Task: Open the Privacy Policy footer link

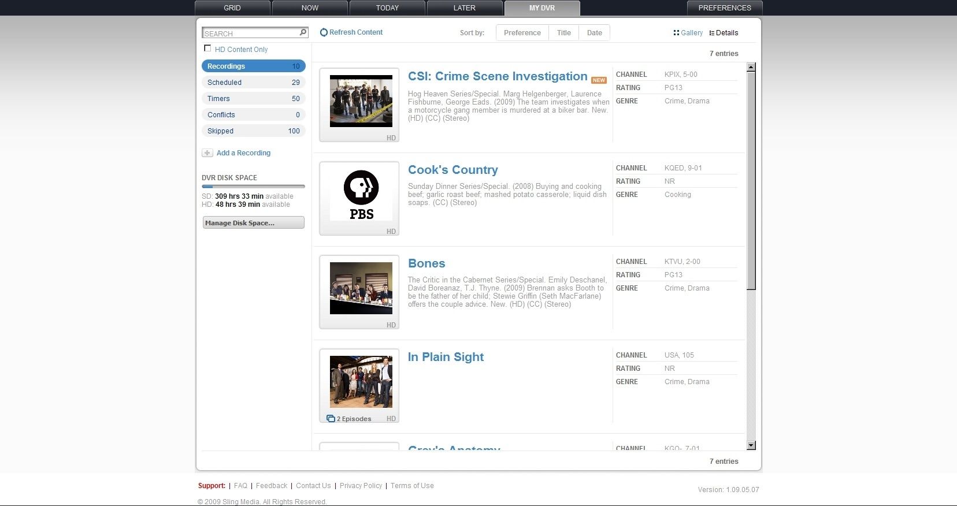Action: (x=361, y=486)
